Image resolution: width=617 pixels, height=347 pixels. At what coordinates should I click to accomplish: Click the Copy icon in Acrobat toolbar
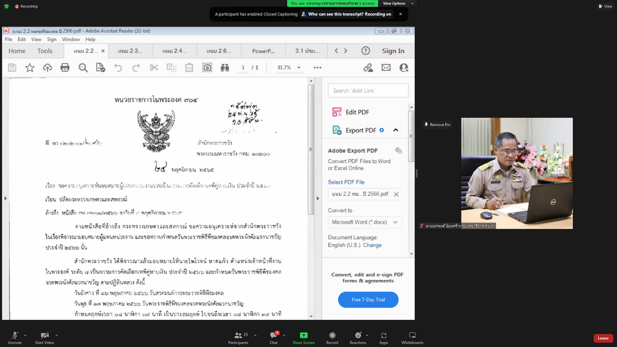tap(172, 68)
